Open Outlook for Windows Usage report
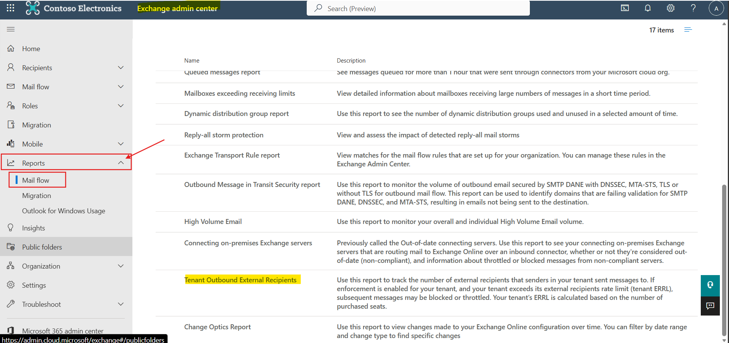The width and height of the screenshot is (729, 343). tap(64, 211)
